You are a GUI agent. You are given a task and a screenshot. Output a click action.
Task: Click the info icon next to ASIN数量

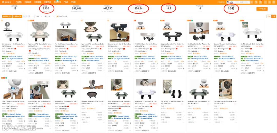(18, 6)
